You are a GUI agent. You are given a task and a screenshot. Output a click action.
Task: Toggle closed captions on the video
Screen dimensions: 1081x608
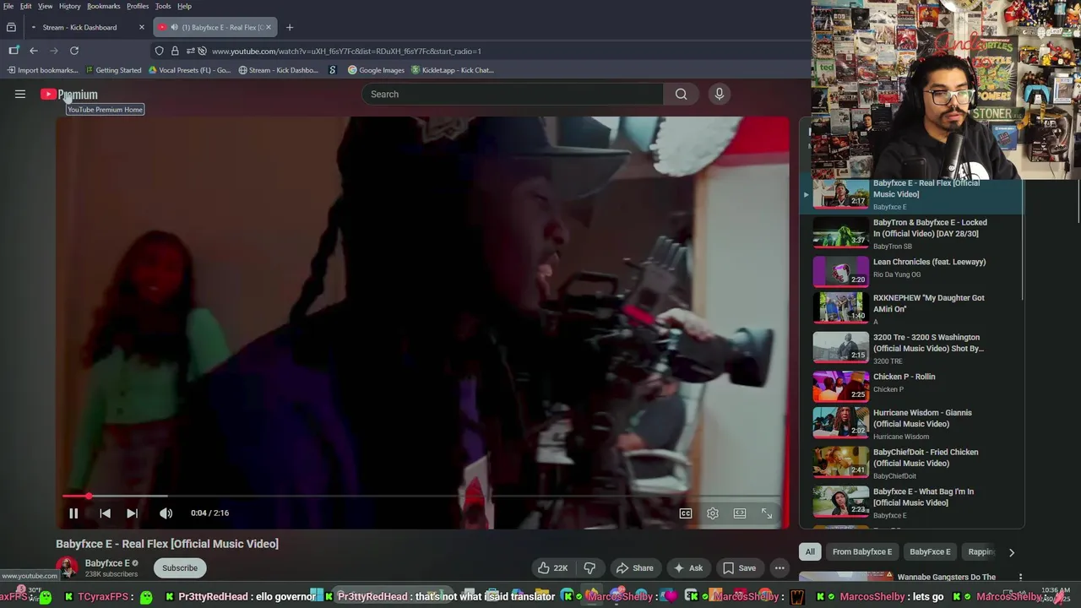click(686, 513)
